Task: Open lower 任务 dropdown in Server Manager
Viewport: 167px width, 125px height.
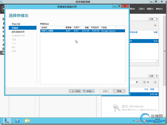Action: pos(153,76)
